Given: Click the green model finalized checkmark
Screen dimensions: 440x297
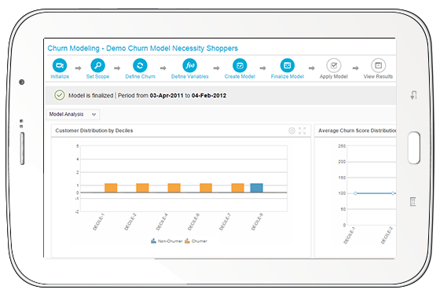Looking at the screenshot, I should pos(60,95).
